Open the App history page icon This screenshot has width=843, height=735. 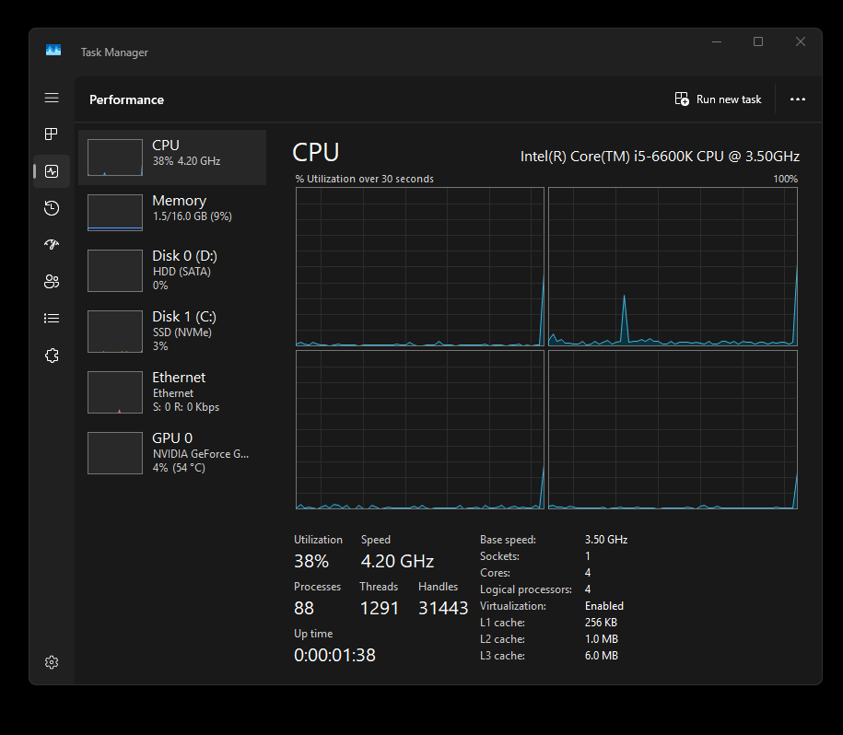52,208
